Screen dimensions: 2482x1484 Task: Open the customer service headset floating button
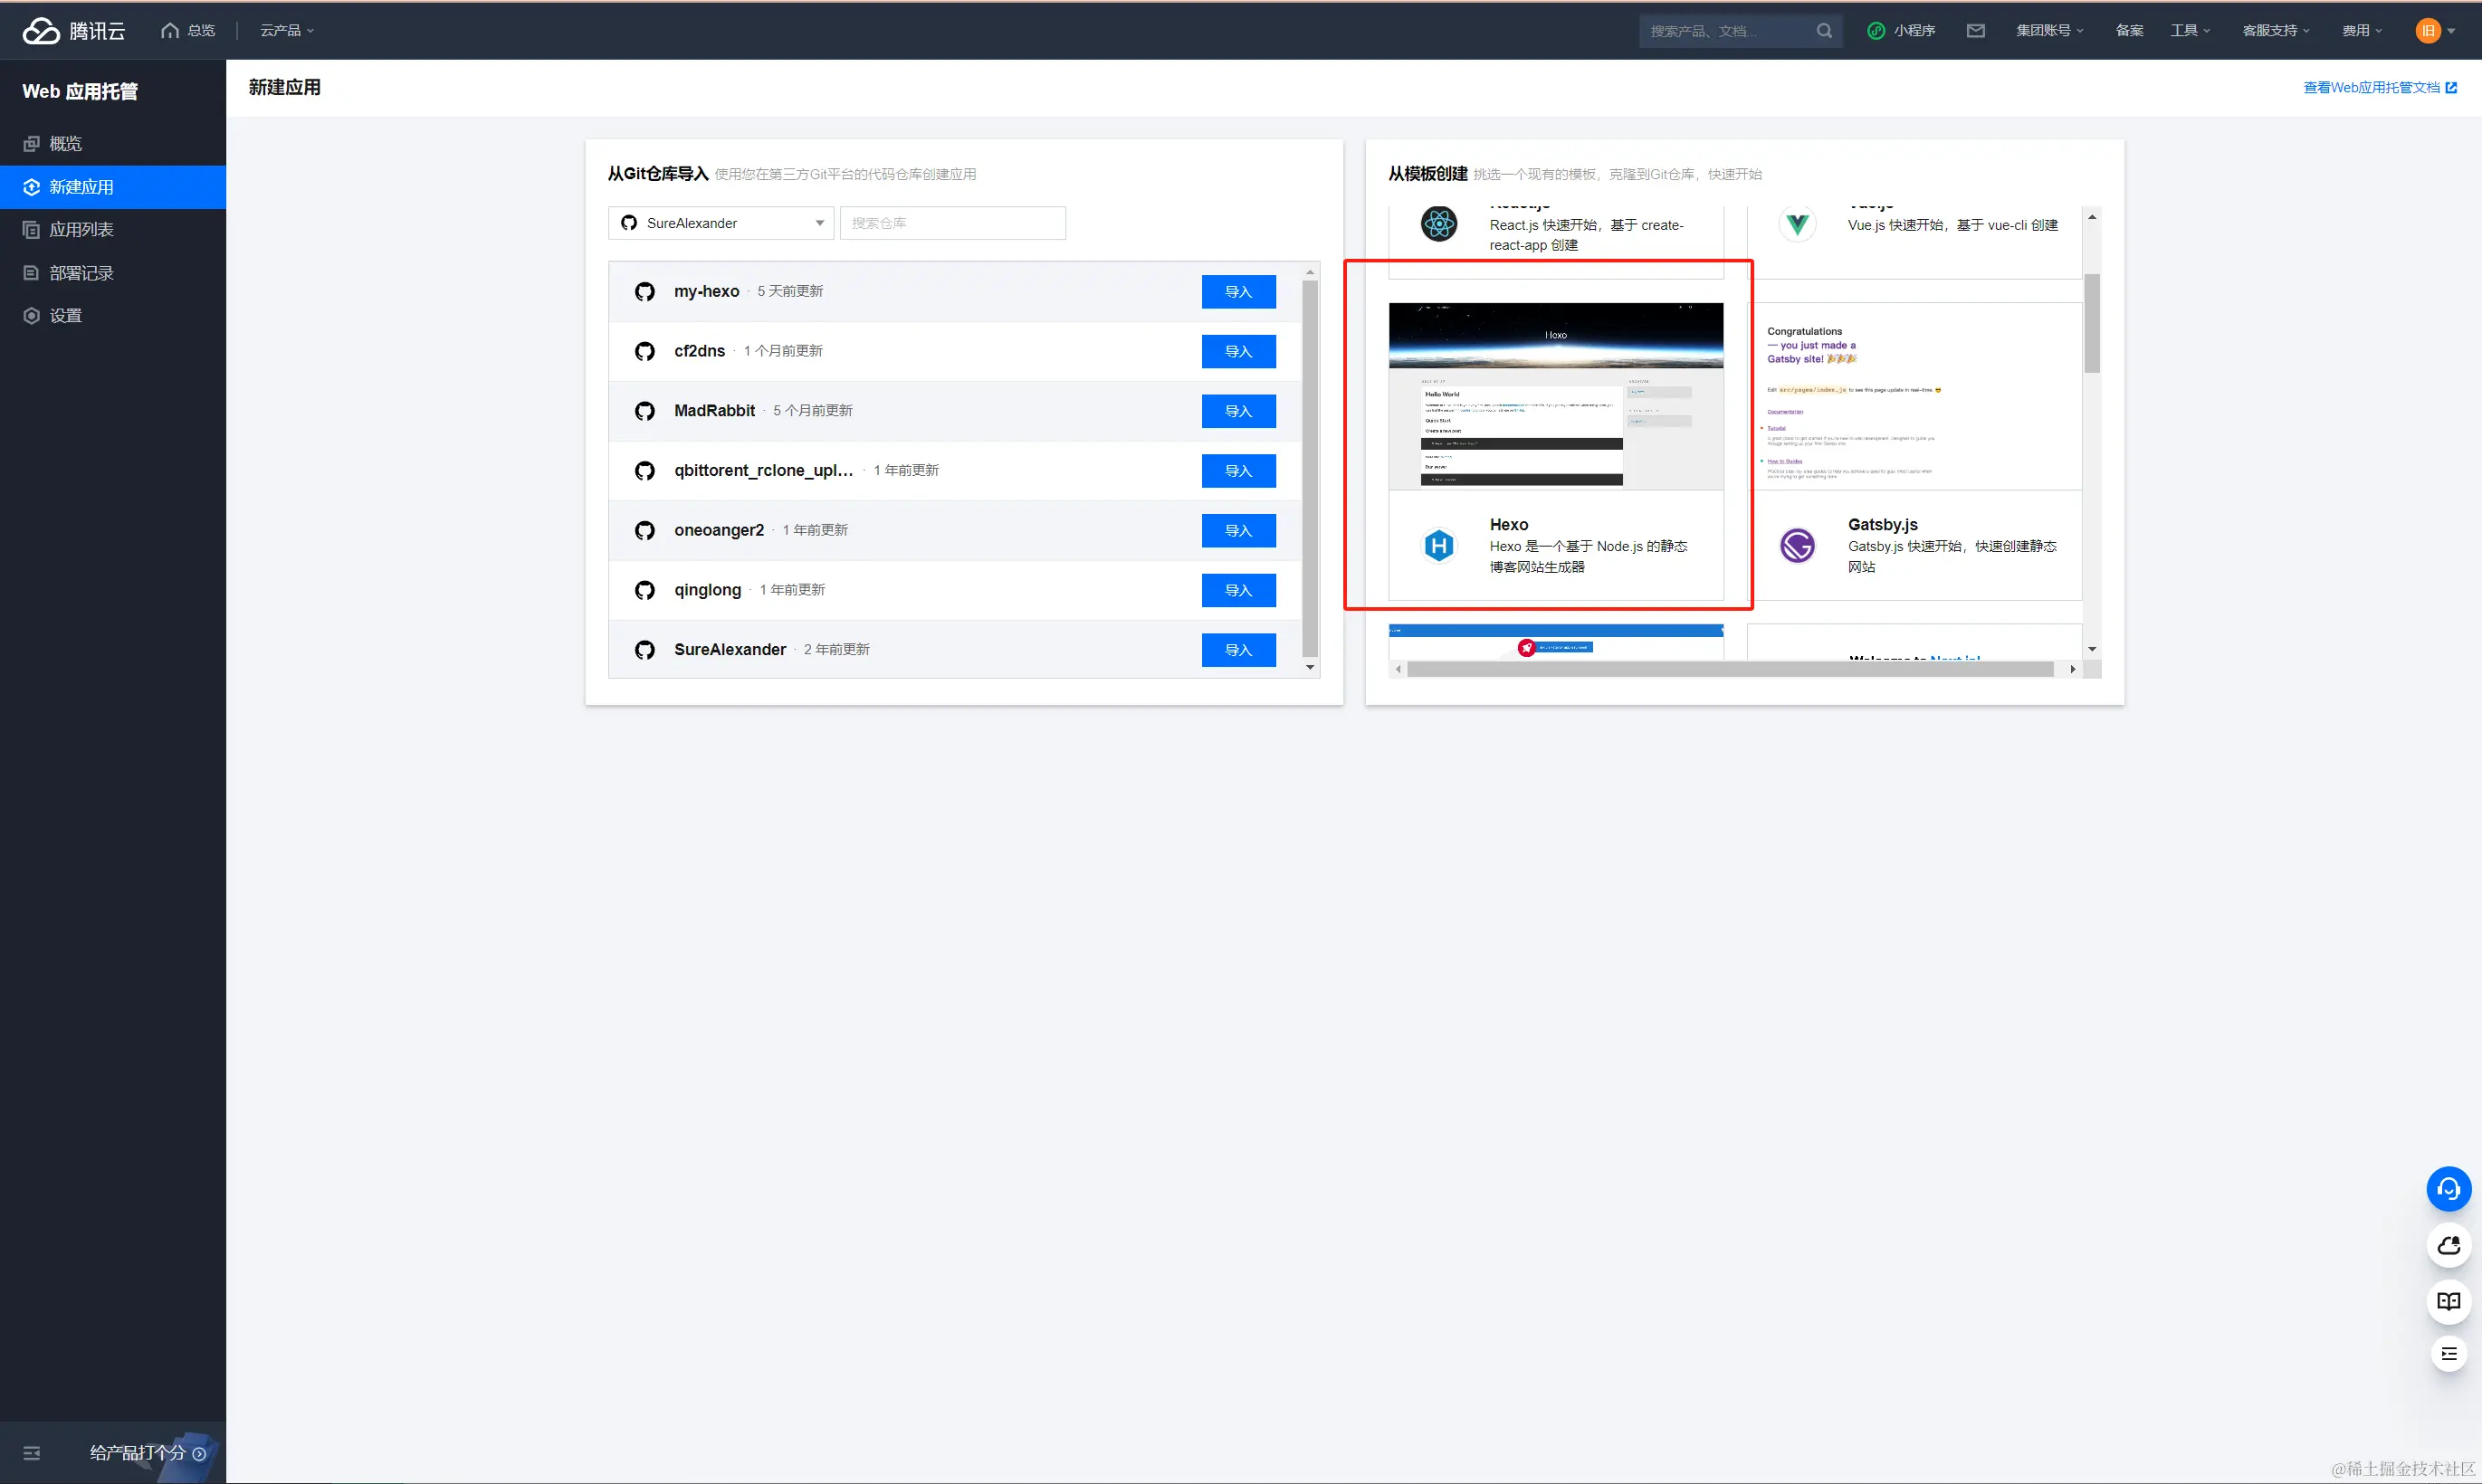[2448, 1189]
